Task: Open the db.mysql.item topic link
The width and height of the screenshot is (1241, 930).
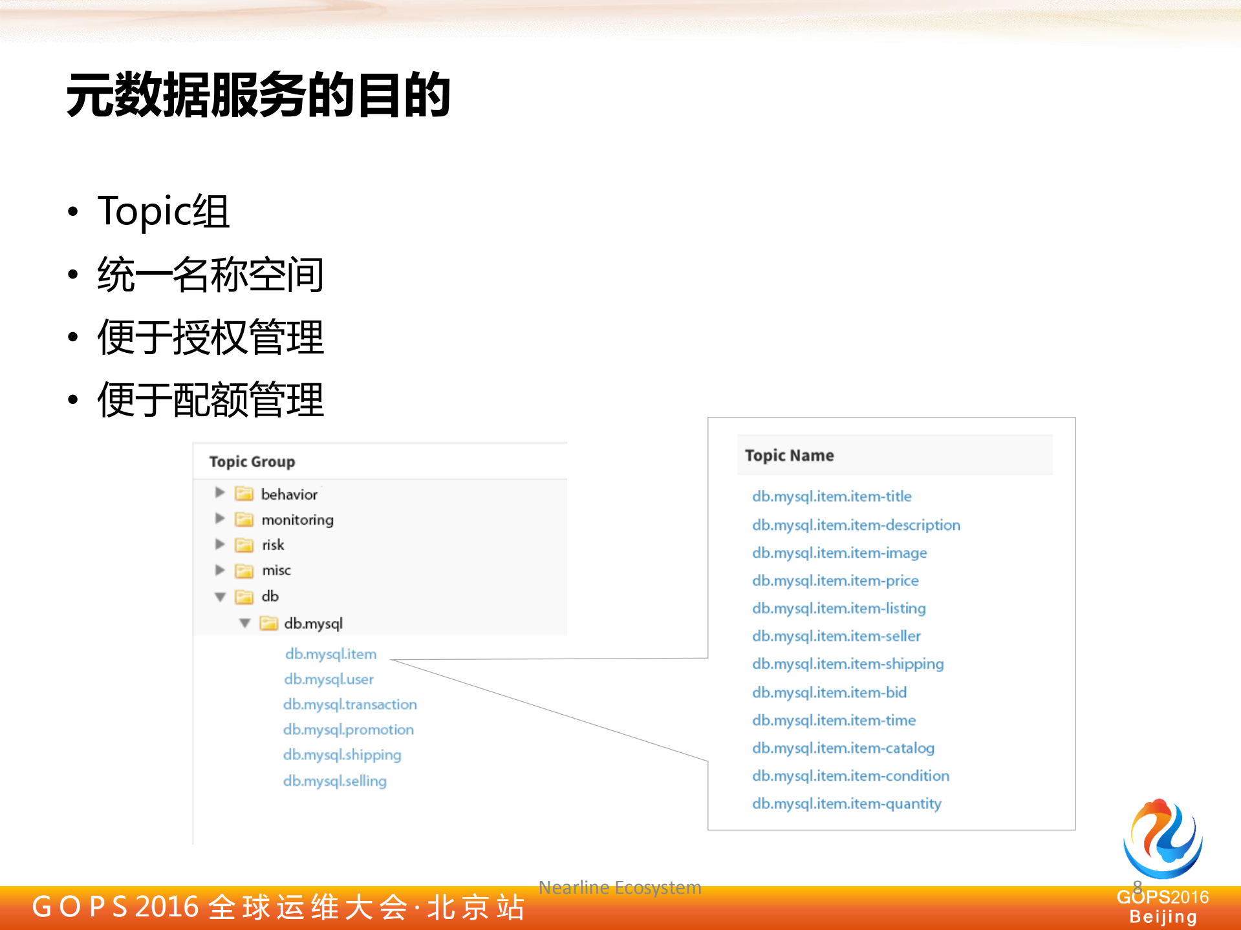Action: 331,653
